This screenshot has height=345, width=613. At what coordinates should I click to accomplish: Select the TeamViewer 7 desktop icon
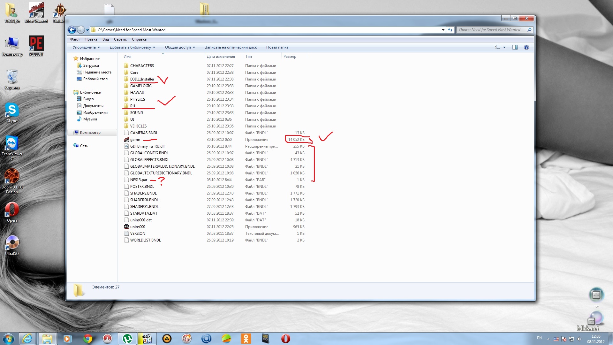point(12,148)
